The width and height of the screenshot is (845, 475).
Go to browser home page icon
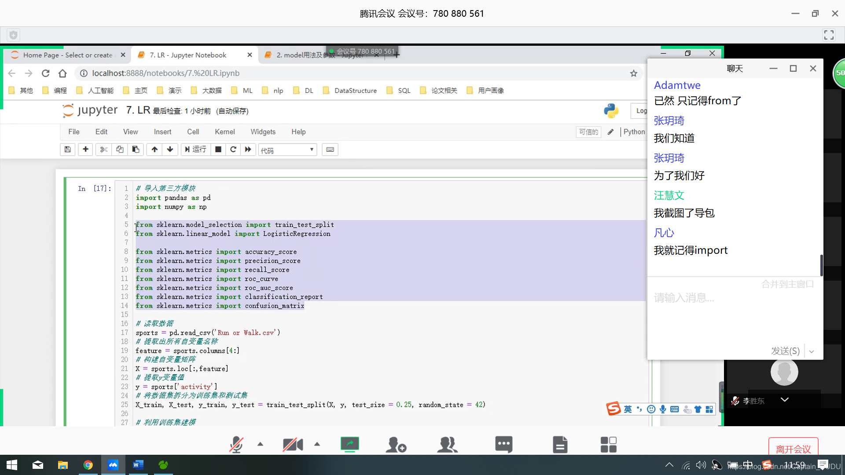[x=62, y=73]
